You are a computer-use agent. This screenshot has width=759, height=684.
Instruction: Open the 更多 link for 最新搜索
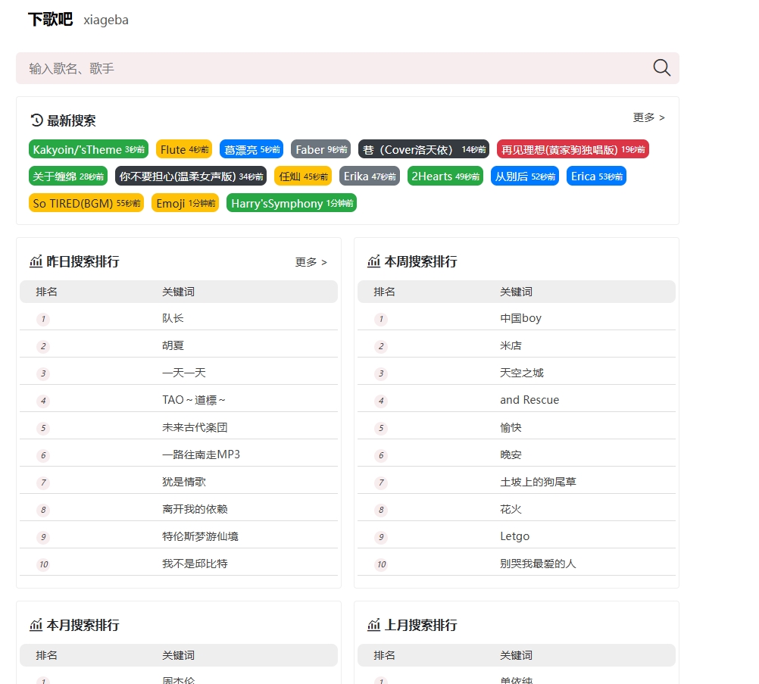648,117
